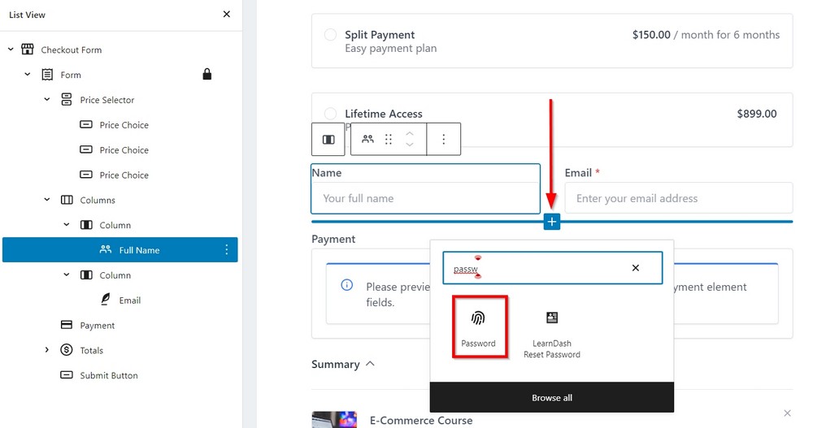Select the Email item in List View

pos(129,300)
